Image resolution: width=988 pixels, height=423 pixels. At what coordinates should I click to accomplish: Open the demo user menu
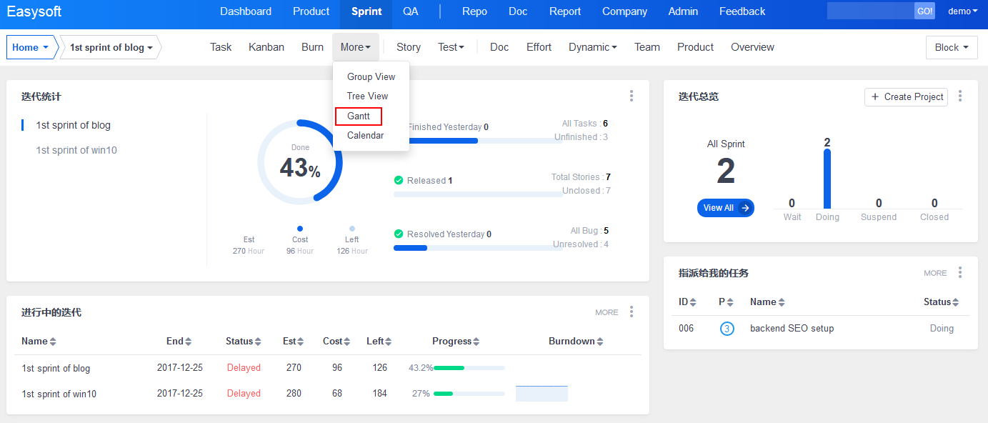pyautogui.click(x=962, y=11)
